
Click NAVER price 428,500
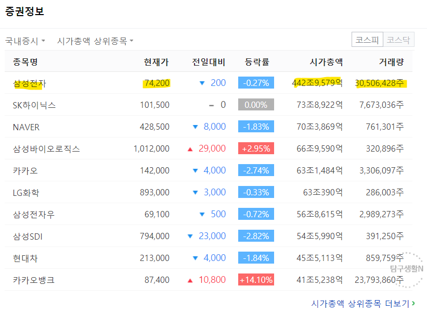click(x=154, y=127)
